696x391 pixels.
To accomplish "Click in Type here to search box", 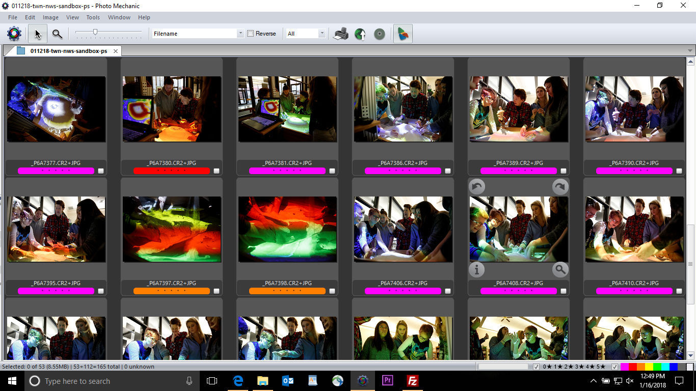I will [x=112, y=381].
